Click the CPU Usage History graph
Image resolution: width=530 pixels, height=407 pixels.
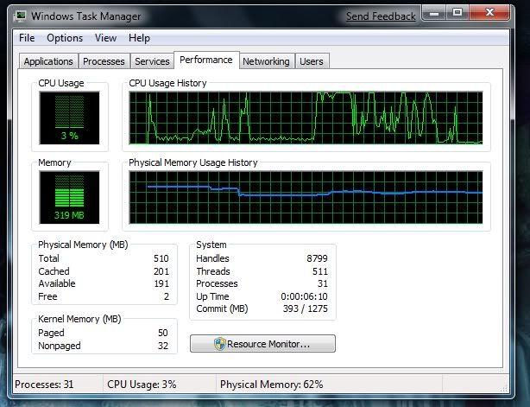click(x=306, y=118)
